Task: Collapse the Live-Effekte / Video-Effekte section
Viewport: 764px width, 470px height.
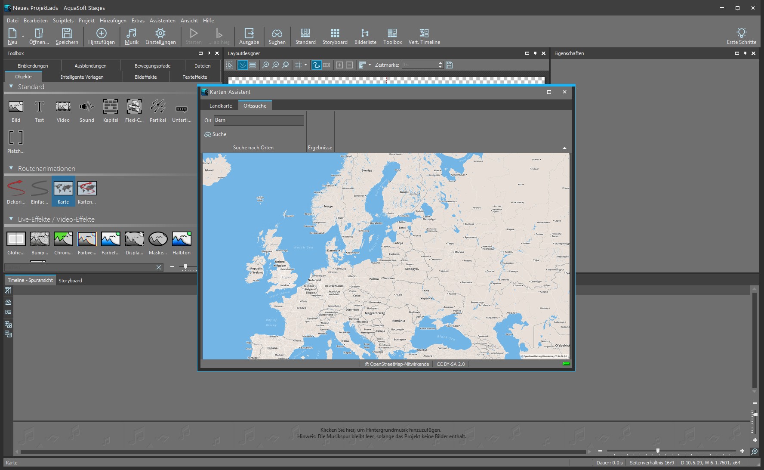Action: coord(11,219)
